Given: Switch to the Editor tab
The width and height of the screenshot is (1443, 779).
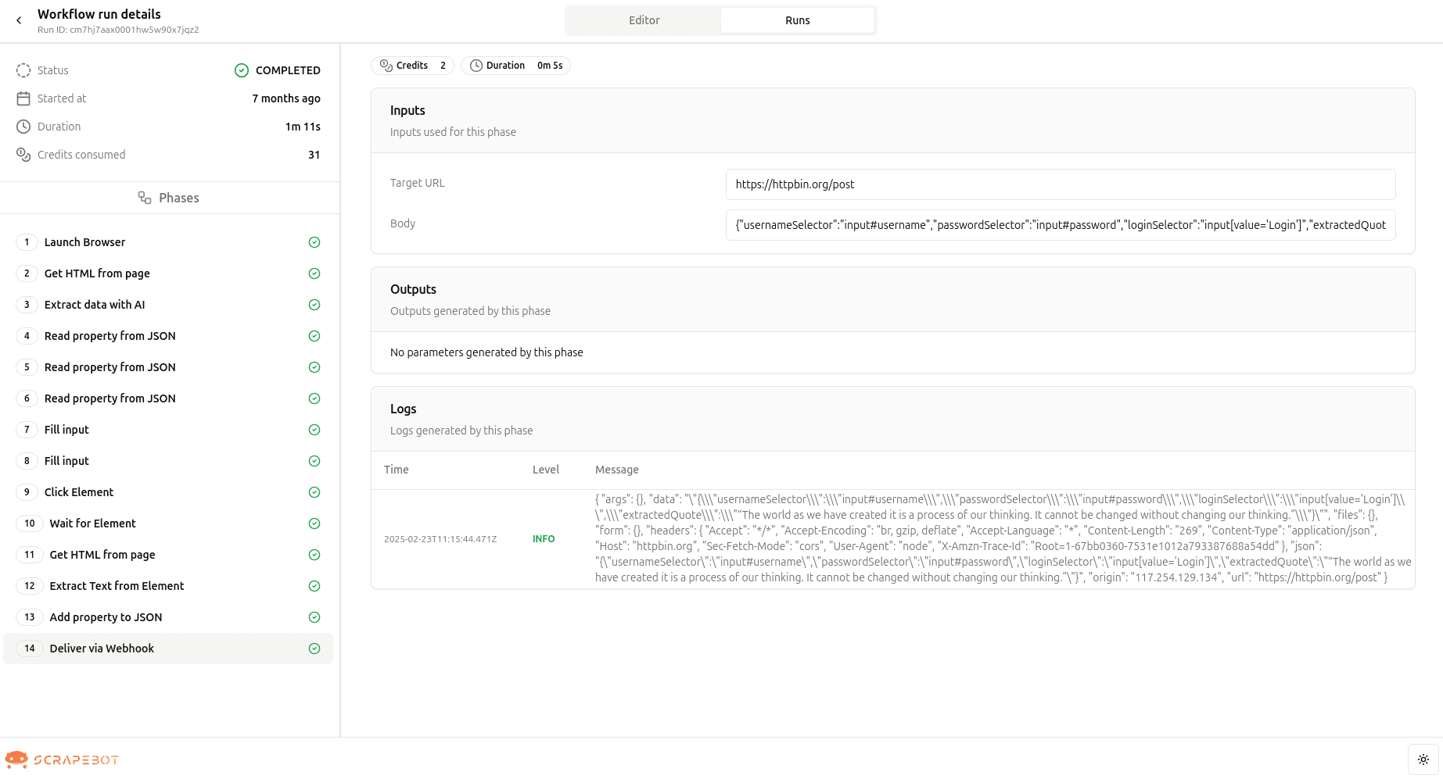Looking at the screenshot, I should [644, 20].
